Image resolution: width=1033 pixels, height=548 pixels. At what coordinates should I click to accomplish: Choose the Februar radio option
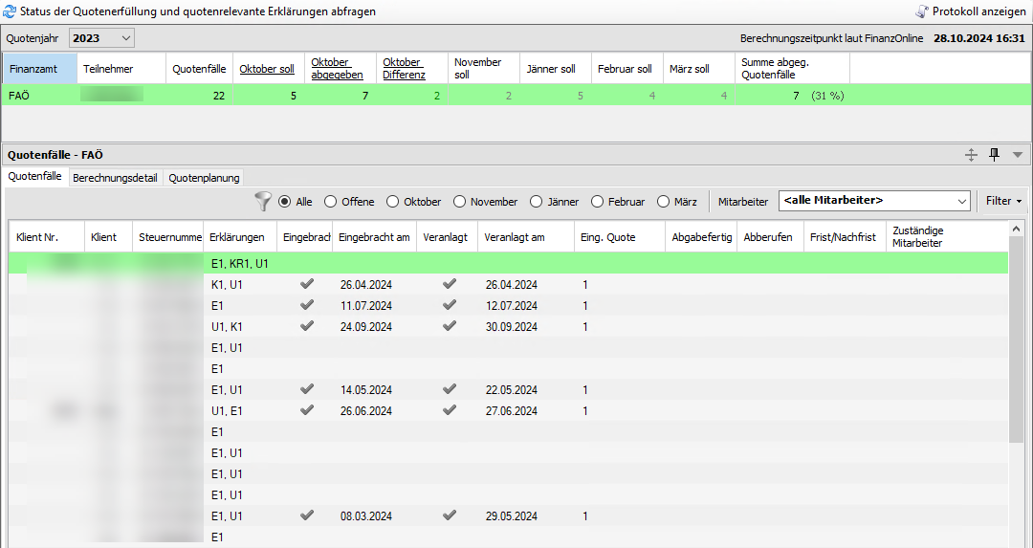point(598,202)
